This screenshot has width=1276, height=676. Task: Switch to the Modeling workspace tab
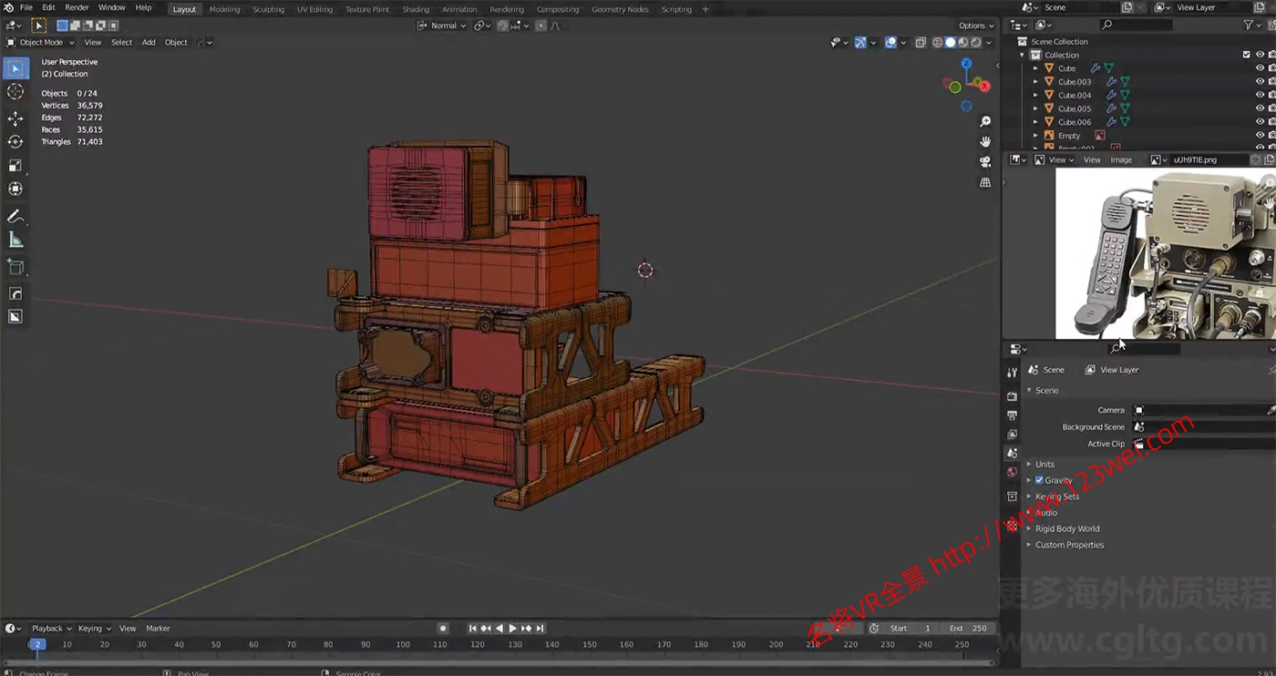click(224, 9)
